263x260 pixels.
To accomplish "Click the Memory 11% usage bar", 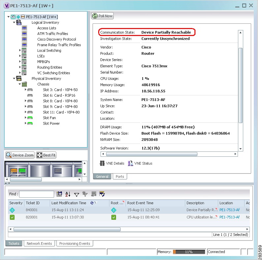I will point(189,252).
